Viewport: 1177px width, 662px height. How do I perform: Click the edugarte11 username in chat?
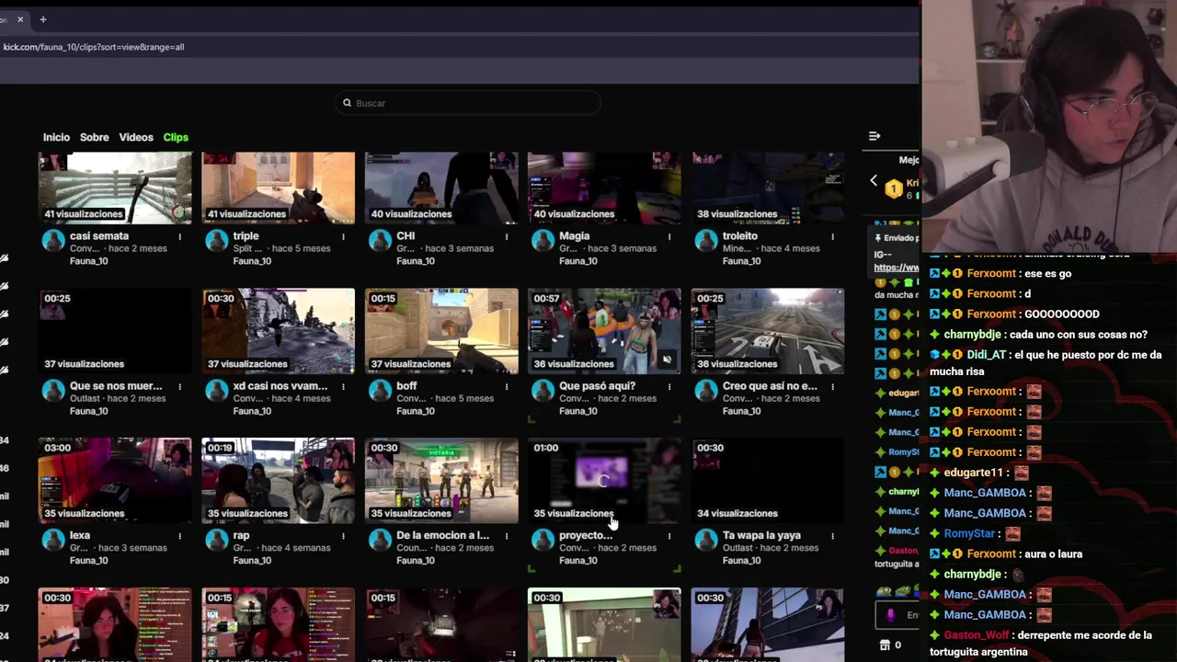[974, 473]
